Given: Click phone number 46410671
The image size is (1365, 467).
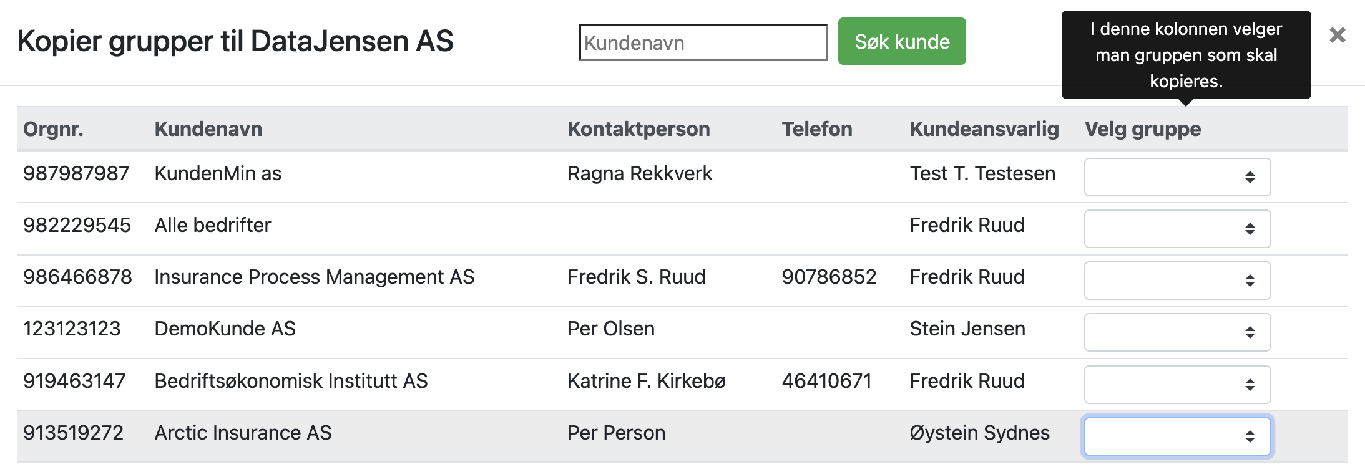Looking at the screenshot, I should pyautogui.click(x=826, y=381).
